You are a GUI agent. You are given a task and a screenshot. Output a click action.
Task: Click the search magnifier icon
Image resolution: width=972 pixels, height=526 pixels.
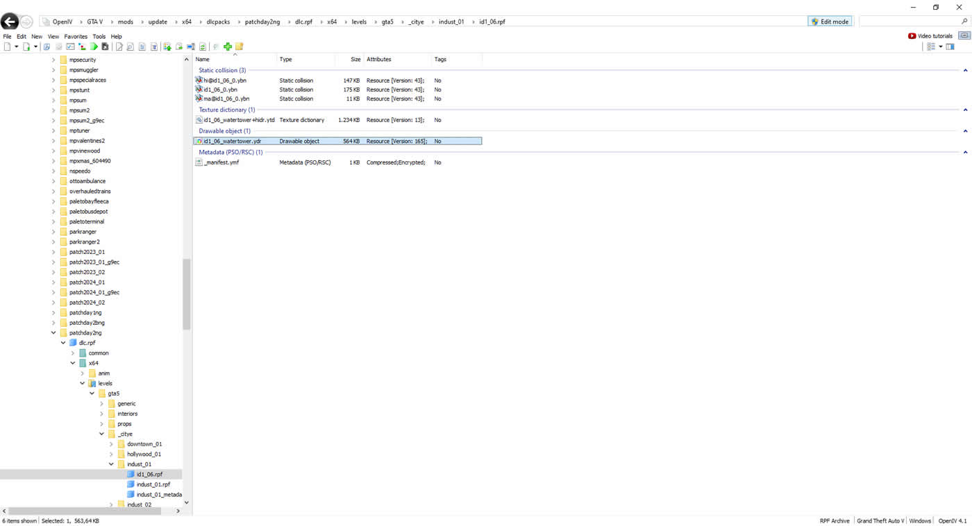pos(964,22)
